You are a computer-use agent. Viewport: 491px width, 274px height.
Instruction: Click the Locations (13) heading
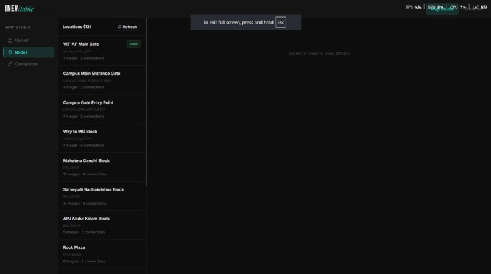[77, 27]
